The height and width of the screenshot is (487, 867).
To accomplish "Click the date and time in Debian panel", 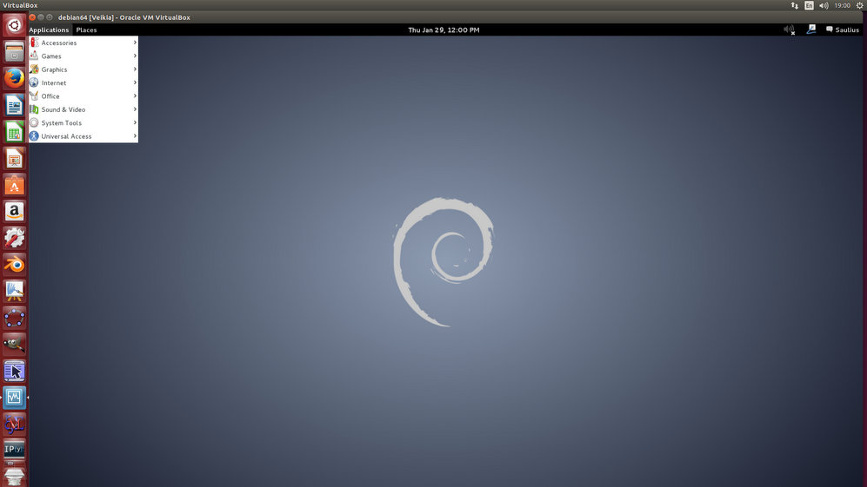I will pos(444,30).
